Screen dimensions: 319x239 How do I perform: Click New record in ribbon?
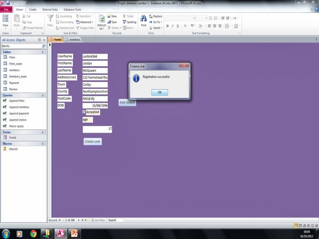click(x=112, y=16)
